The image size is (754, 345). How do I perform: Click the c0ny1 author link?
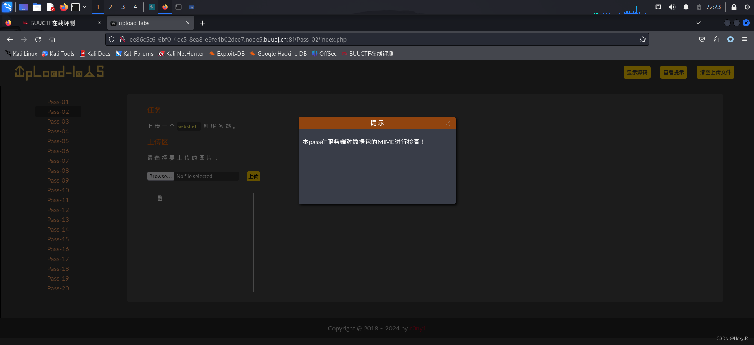tap(418, 329)
